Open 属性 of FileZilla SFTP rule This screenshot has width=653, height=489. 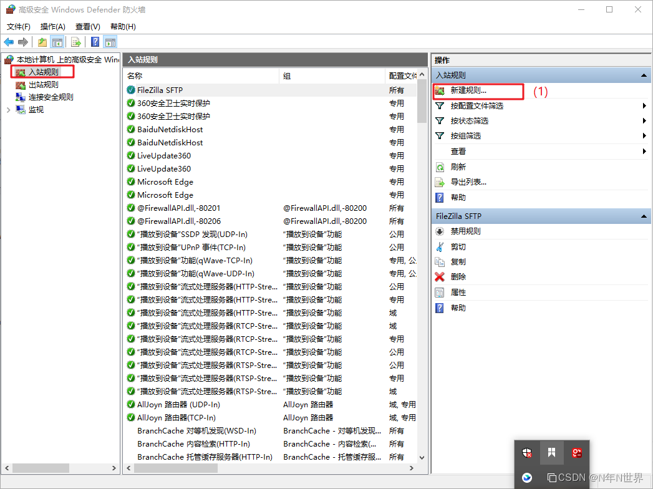pyautogui.click(x=458, y=293)
